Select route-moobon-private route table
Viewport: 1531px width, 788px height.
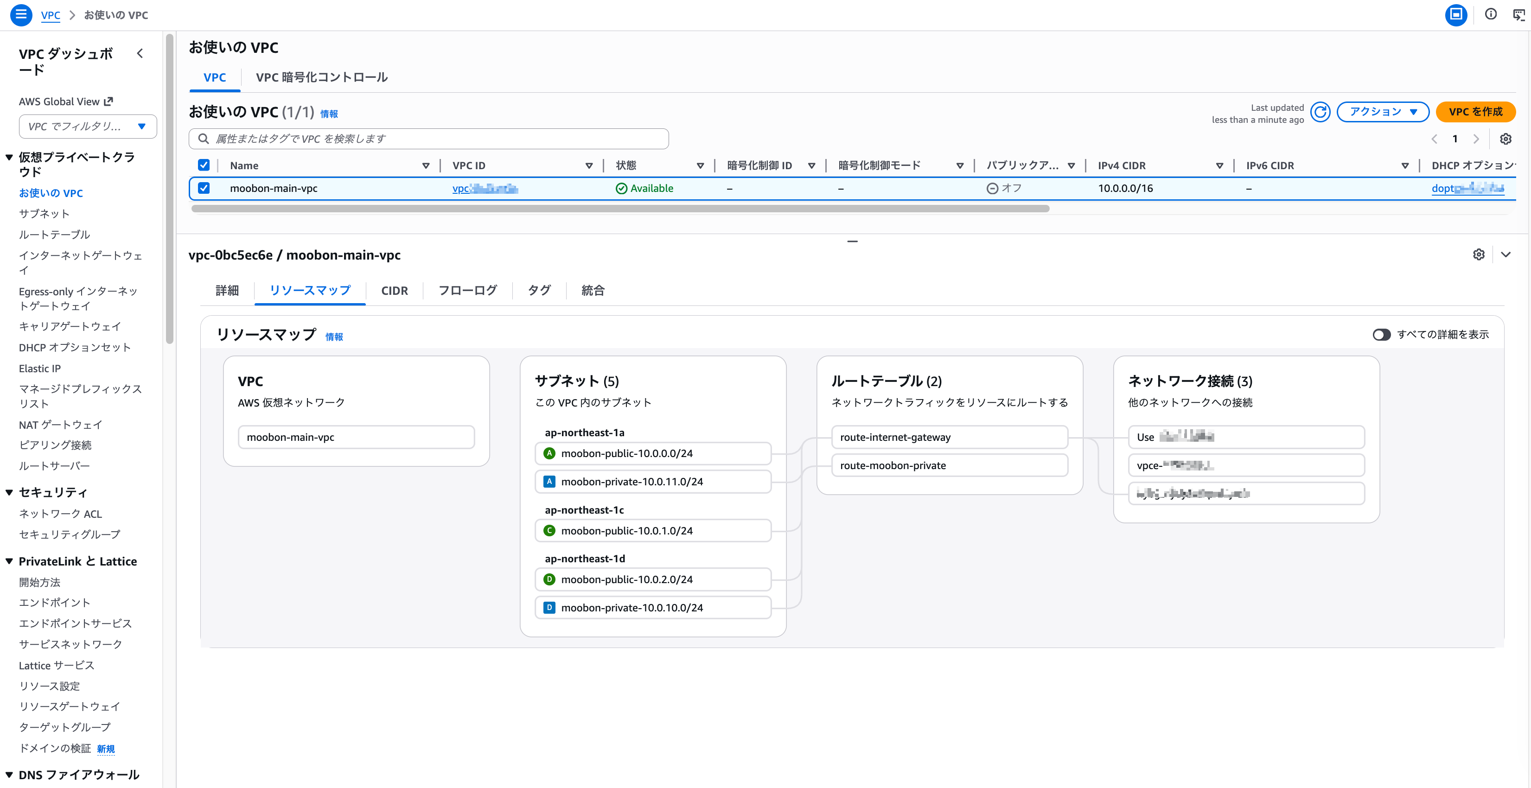pyautogui.click(x=949, y=466)
